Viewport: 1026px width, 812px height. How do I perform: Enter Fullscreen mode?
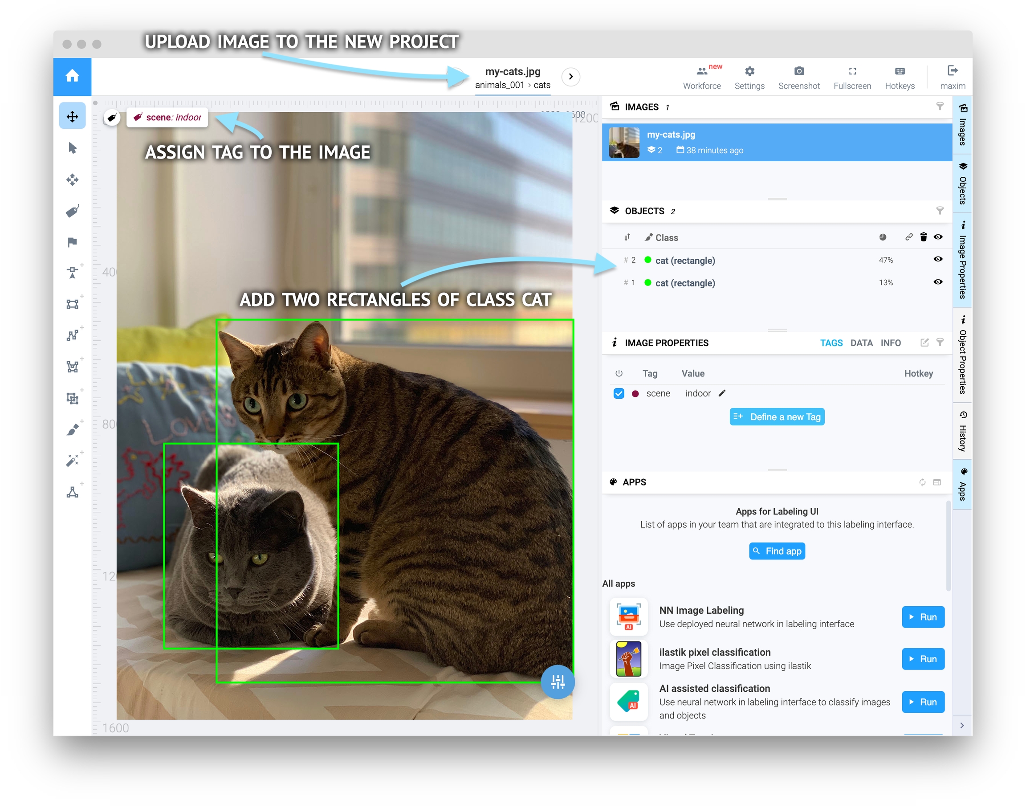pyautogui.click(x=852, y=77)
